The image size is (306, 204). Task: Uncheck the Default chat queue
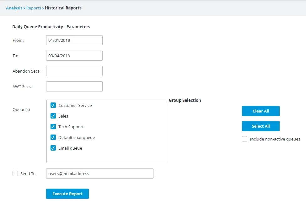[x=53, y=137]
